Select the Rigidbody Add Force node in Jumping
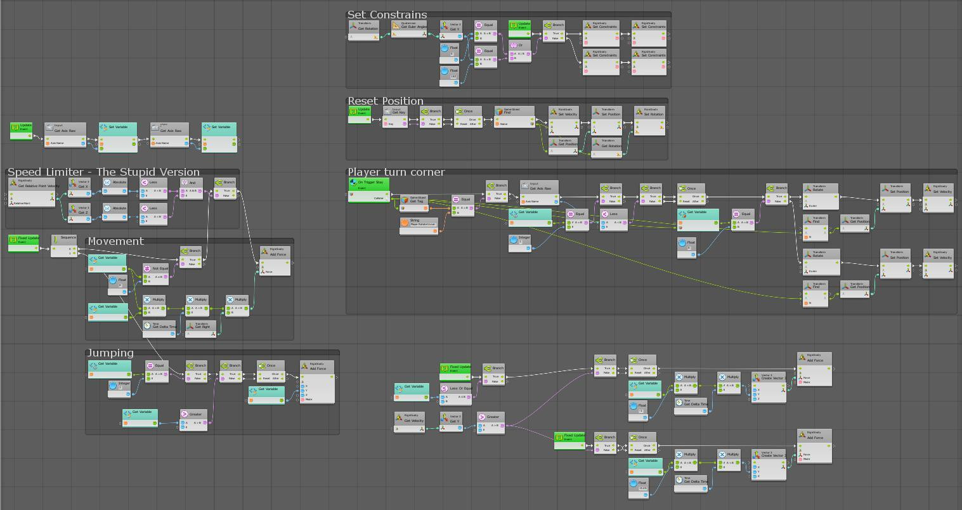The width and height of the screenshot is (962, 510). (x=317, y=382)
